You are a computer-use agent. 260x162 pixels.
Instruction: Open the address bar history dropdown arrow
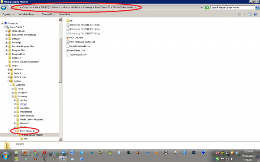(x=202, y=7)
